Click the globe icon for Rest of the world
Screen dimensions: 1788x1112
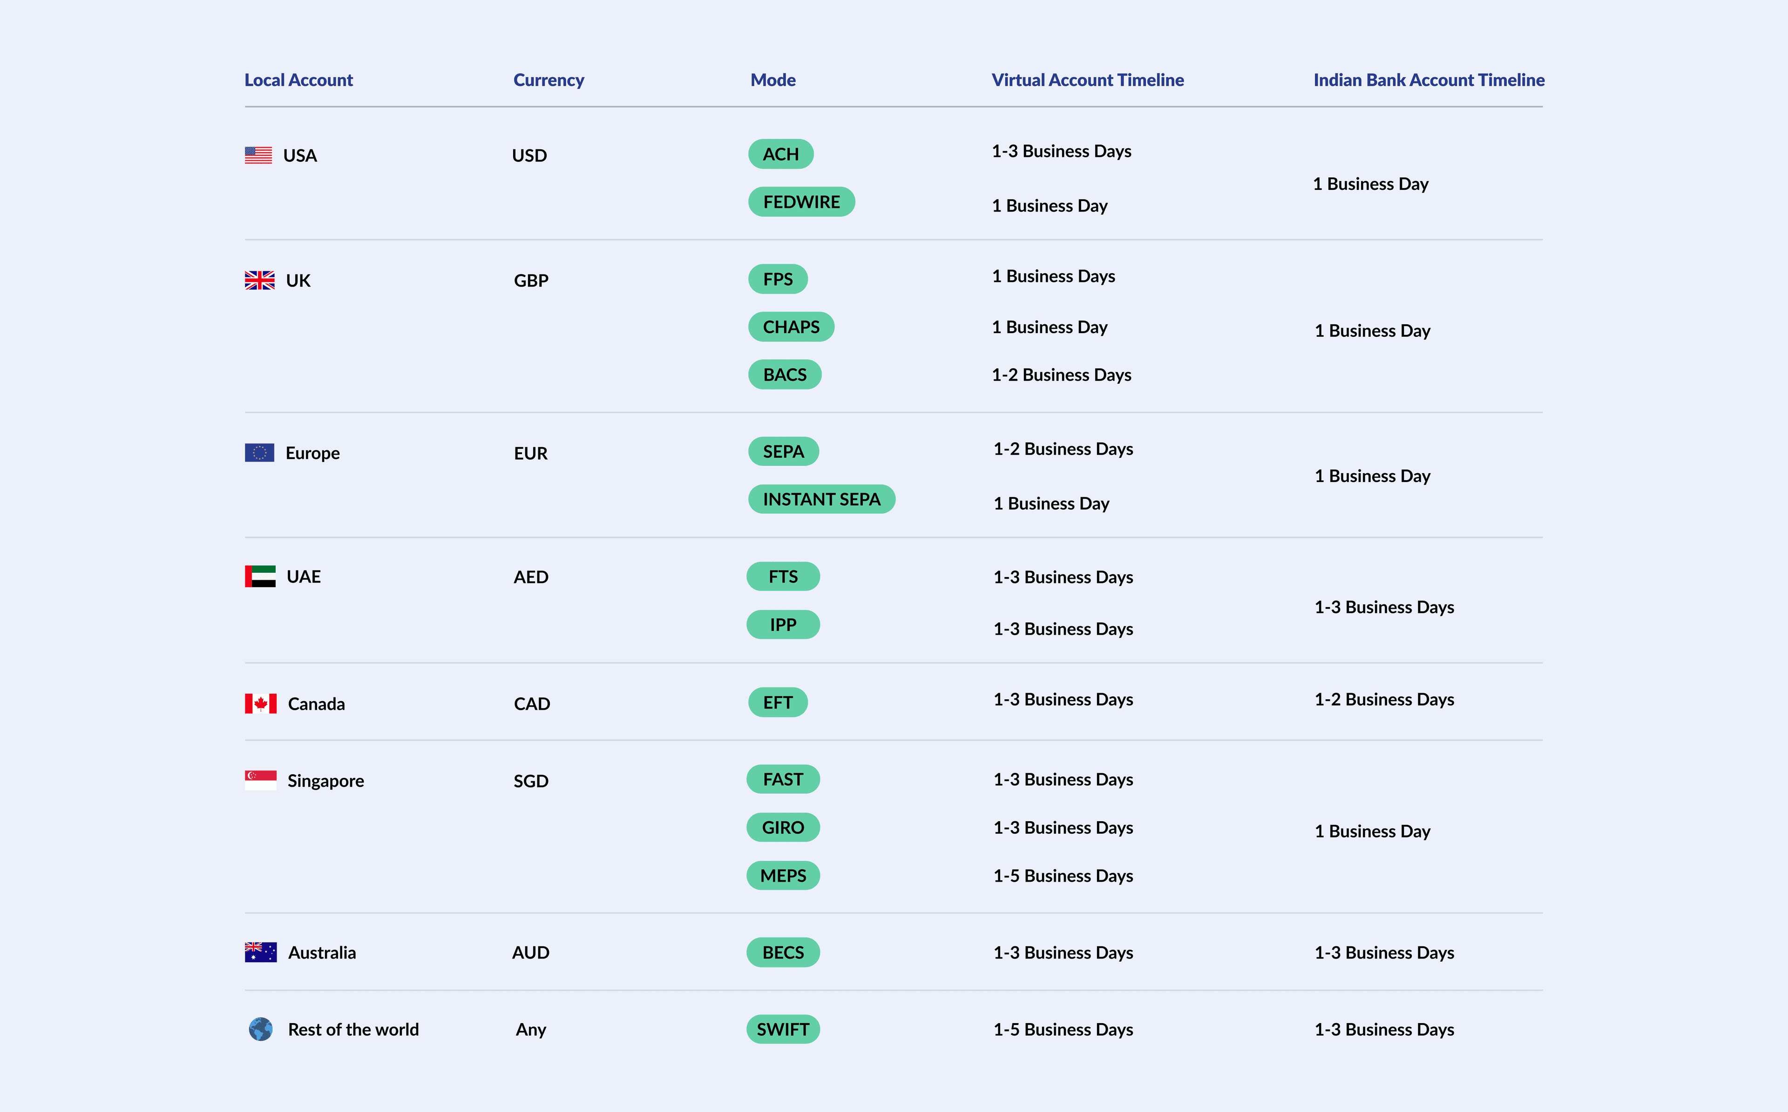click(x=260, y=1029)
